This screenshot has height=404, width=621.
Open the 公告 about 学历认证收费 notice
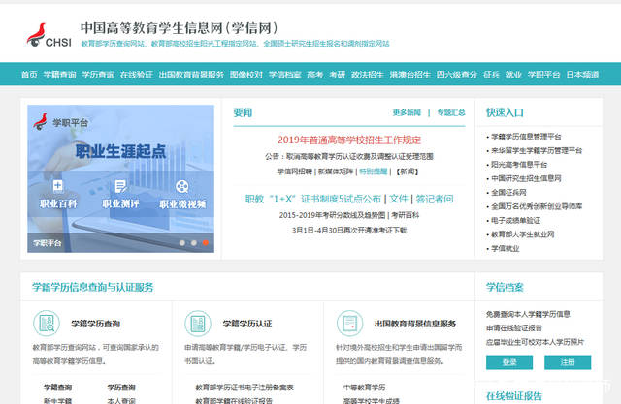tap(349, 157)
